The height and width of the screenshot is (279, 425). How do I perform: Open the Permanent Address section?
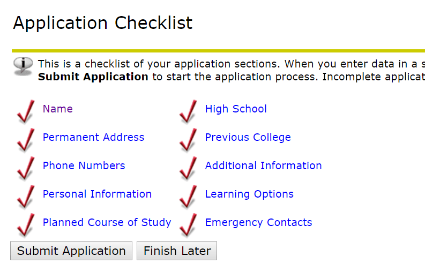pyautogui.click(x=93, y=137)
